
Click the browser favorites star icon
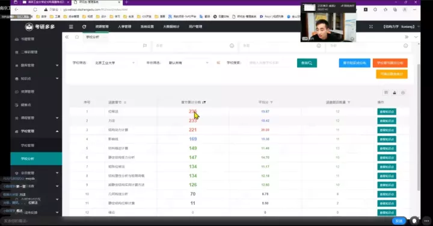click(x=385, y=10)
